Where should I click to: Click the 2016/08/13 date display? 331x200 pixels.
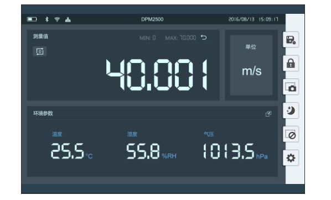pos(241,19)
